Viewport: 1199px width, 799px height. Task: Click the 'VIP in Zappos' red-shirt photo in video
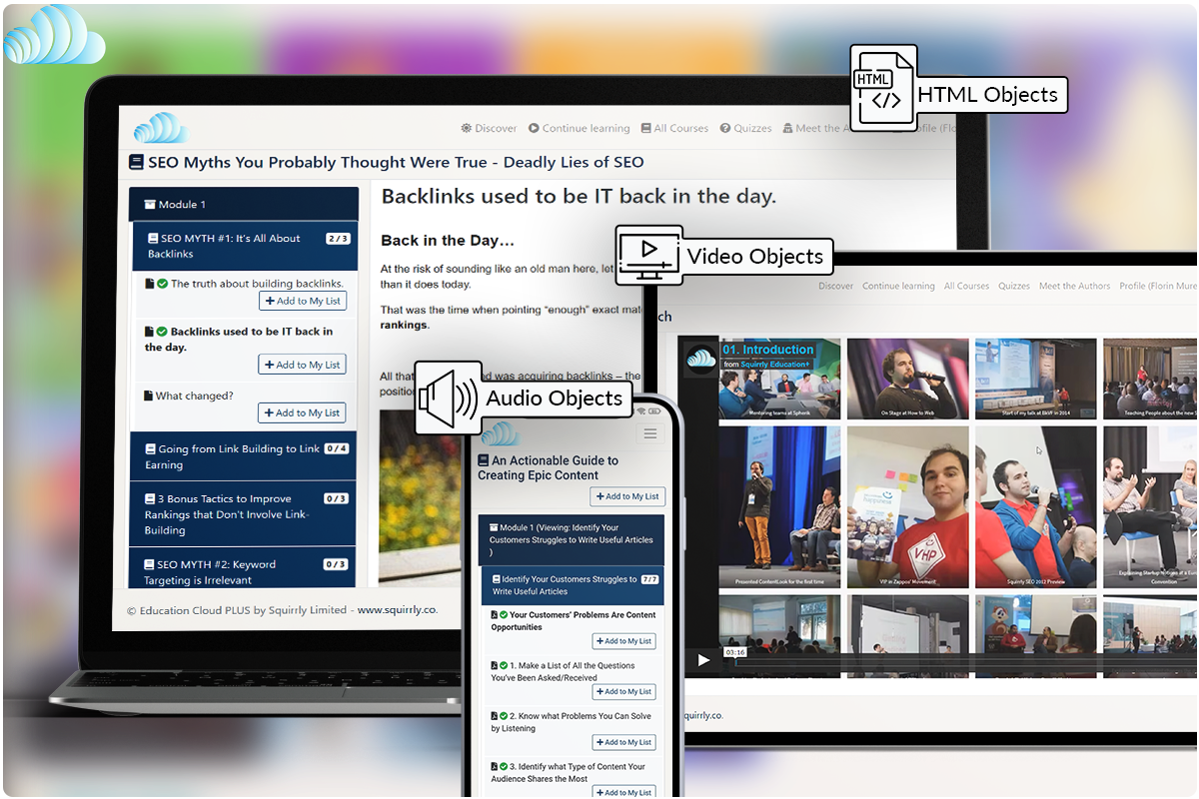(x=907, y=507)
